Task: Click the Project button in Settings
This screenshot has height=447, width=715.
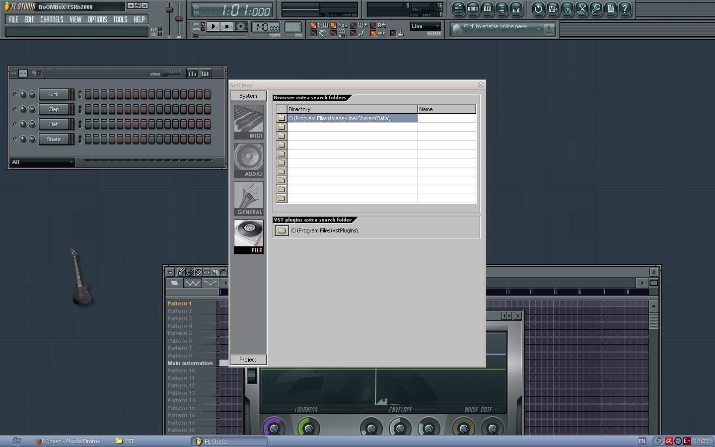Action: coord(248,360)
